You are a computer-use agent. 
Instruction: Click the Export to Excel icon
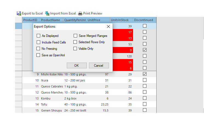(x=19, y=13)
